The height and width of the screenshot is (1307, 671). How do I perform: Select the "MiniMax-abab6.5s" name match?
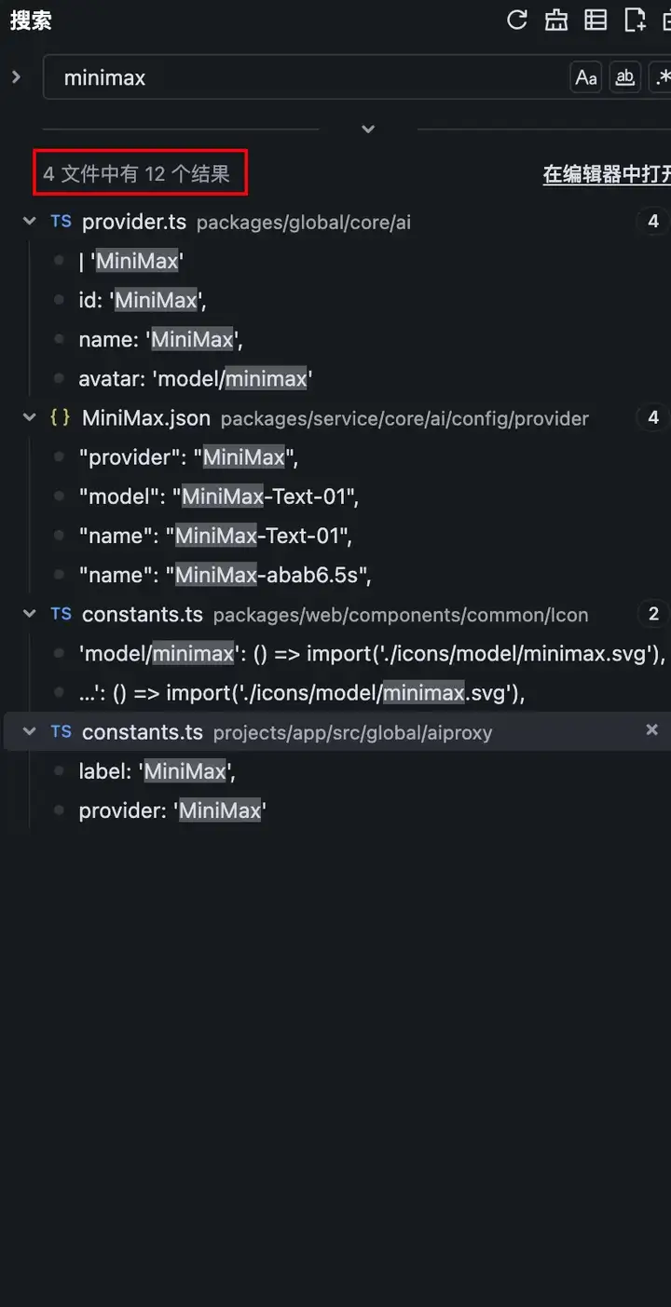click(226, 575)
